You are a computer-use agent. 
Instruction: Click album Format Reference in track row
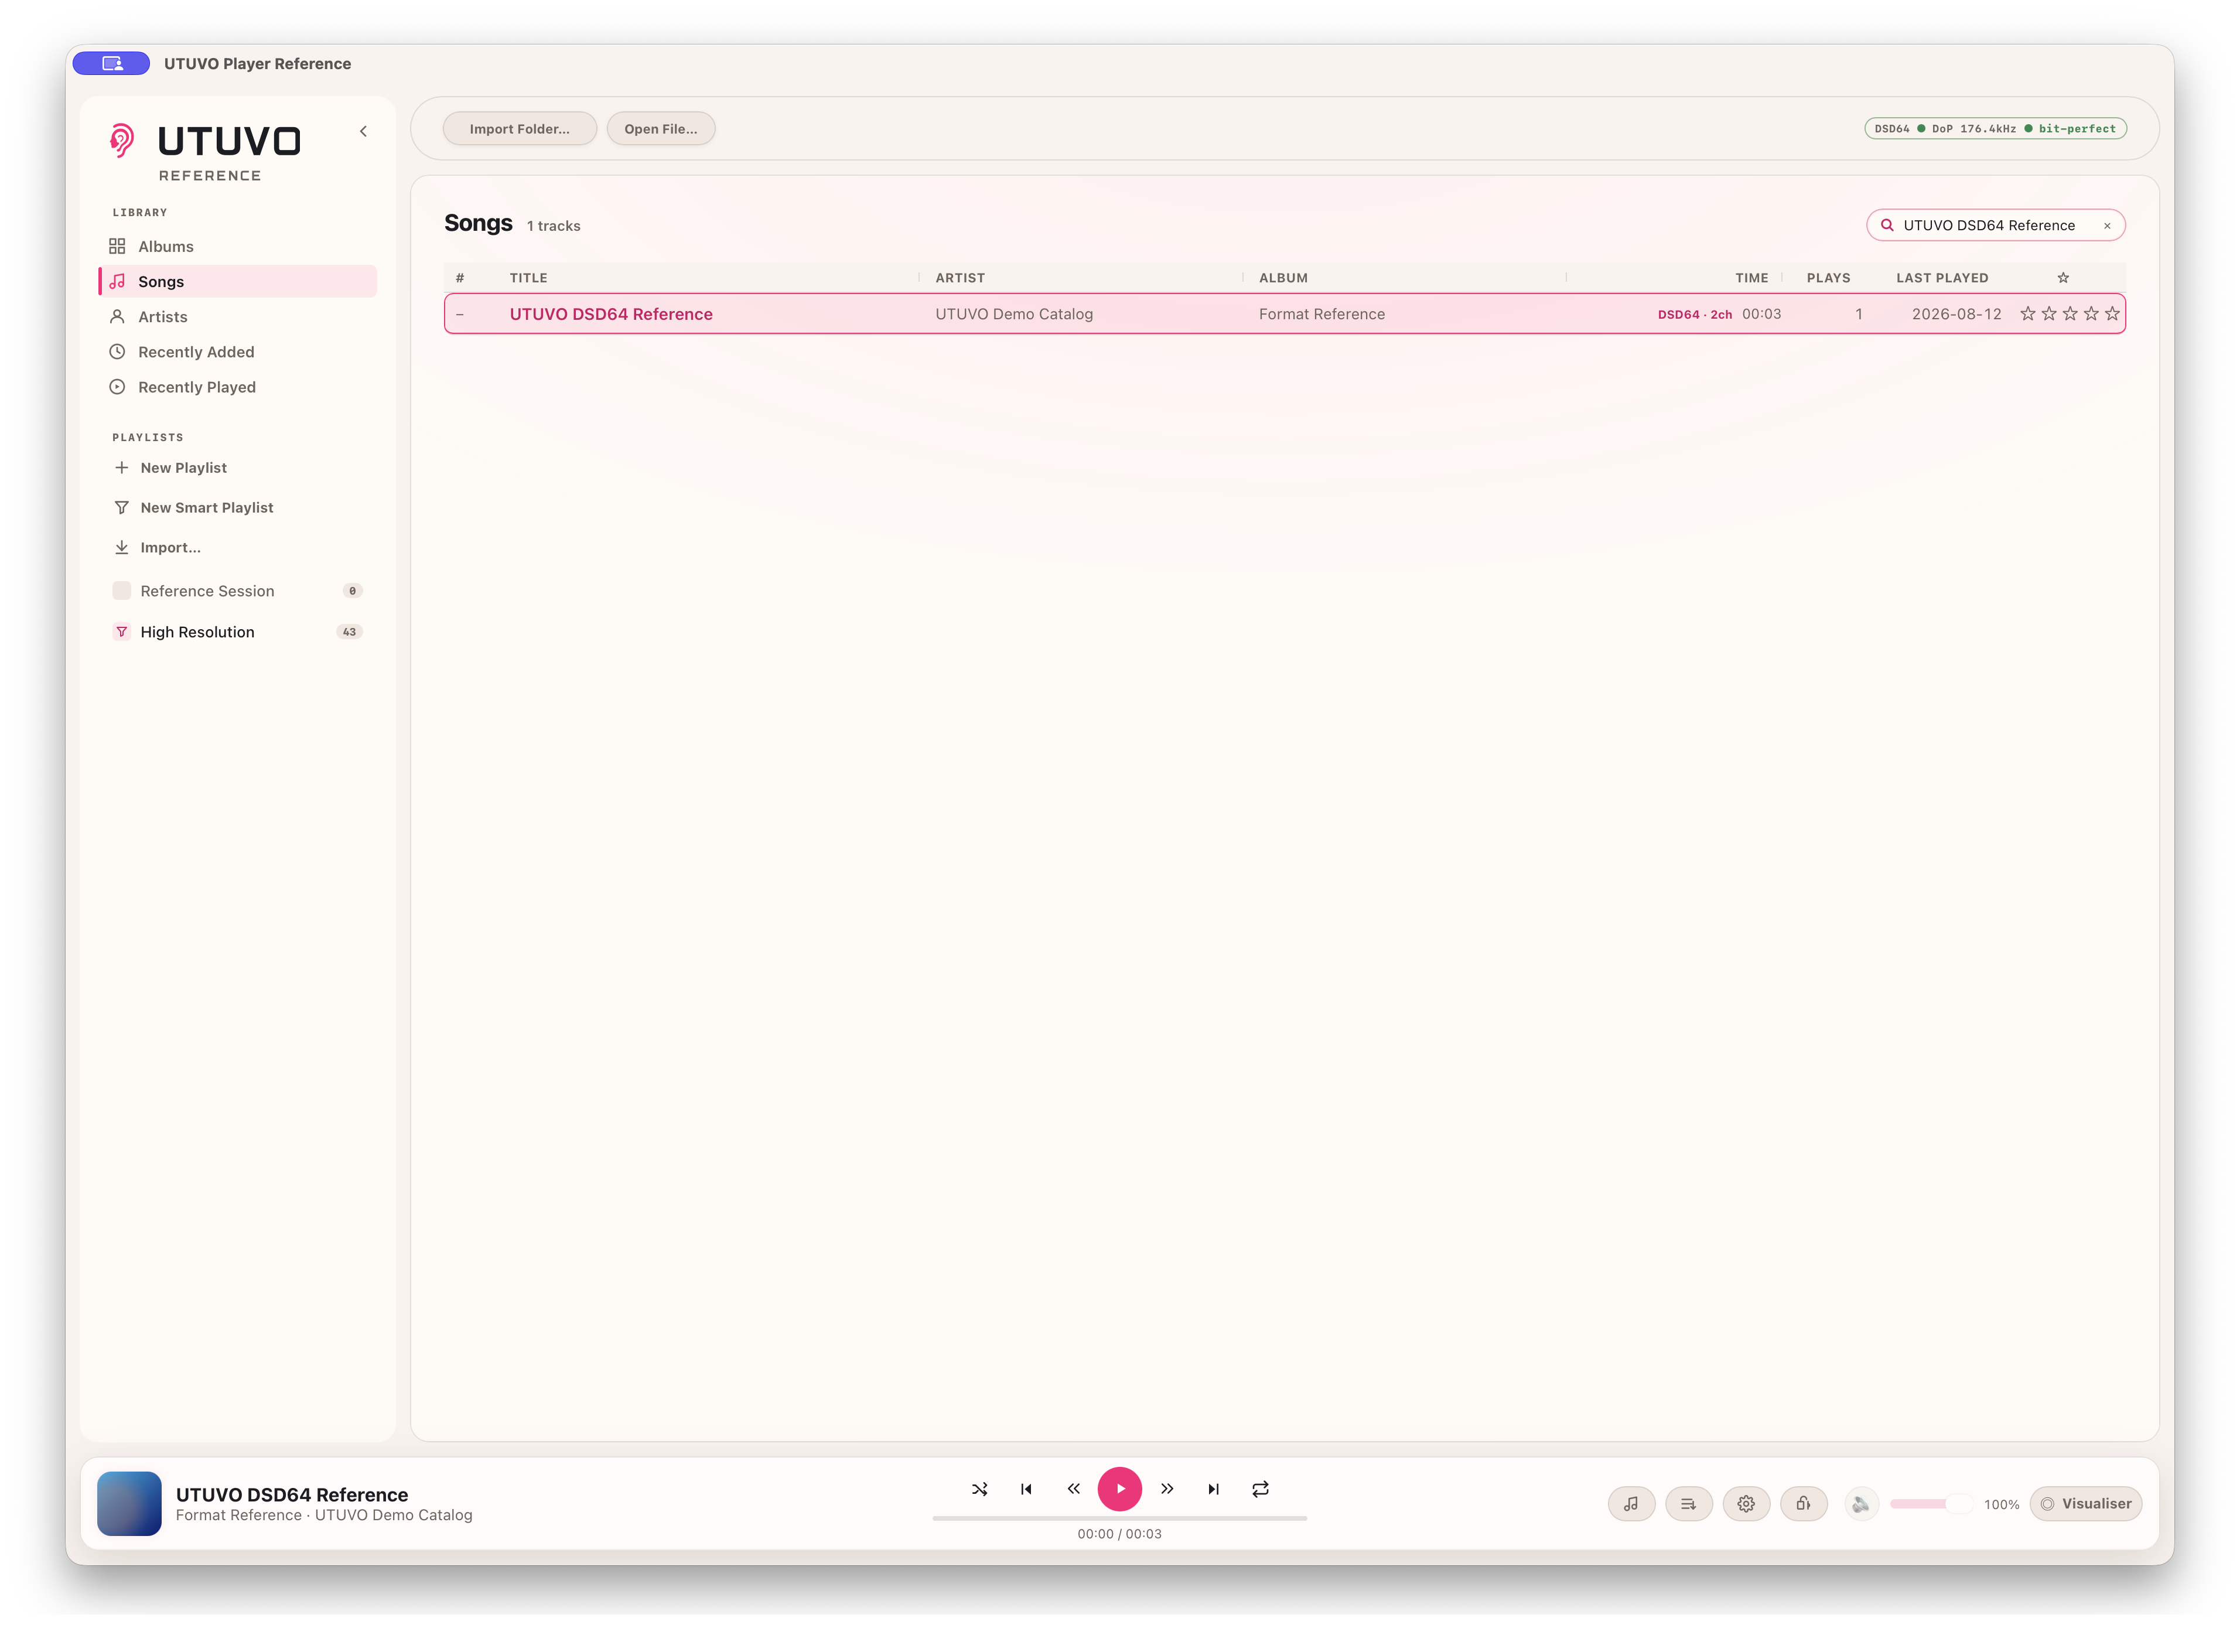(x=1322, y=314)
